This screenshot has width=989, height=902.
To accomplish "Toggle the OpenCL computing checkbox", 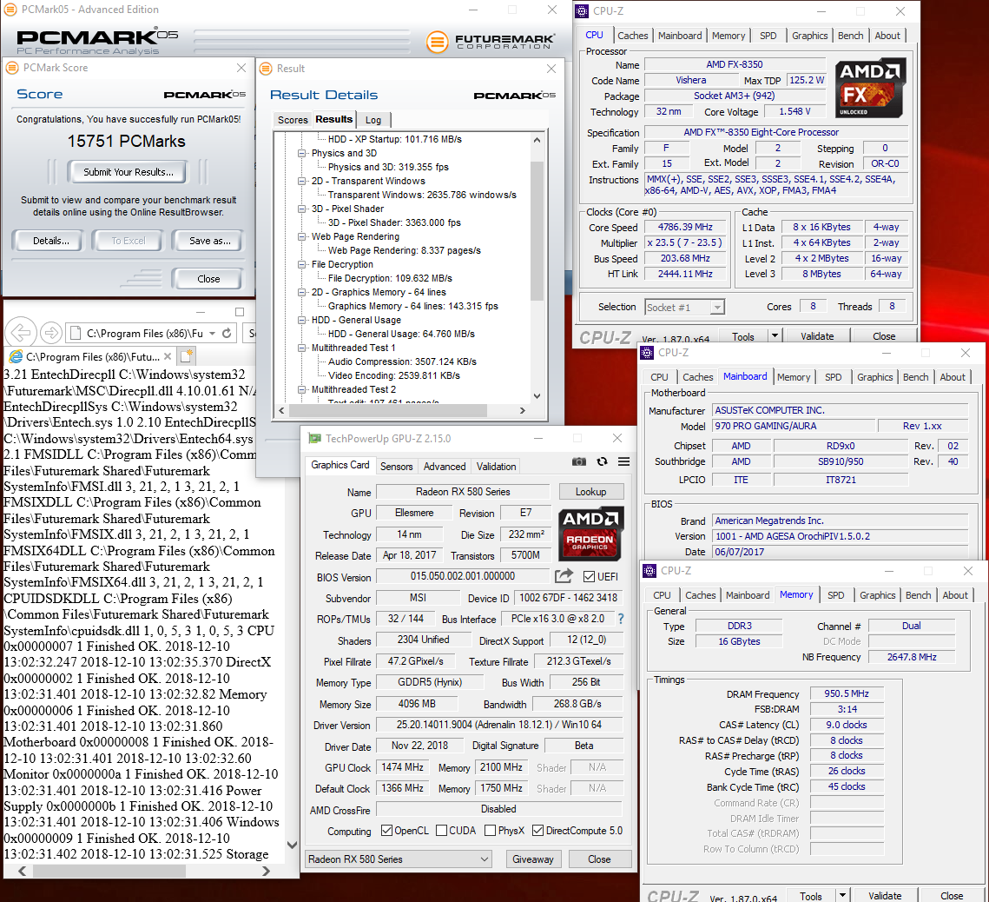I will (x=387, y=831).
